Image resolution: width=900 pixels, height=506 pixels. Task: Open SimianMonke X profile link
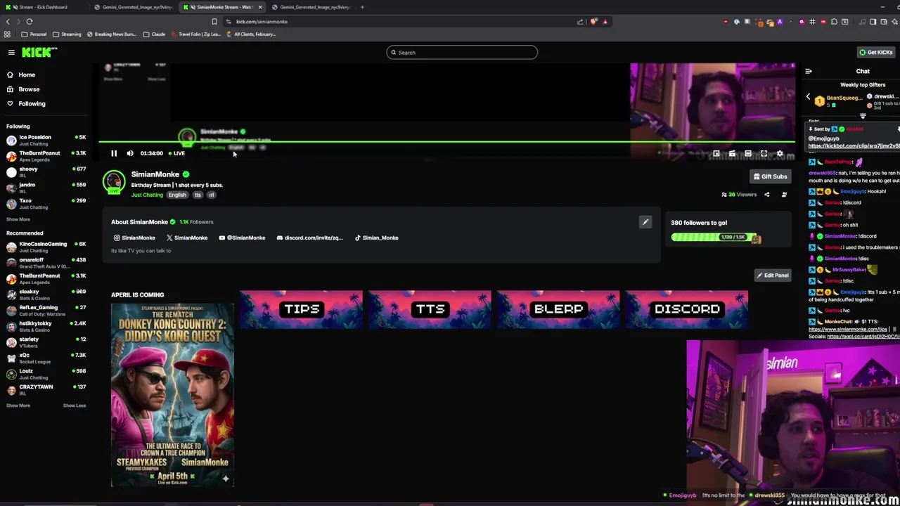[x=187, y=238]
